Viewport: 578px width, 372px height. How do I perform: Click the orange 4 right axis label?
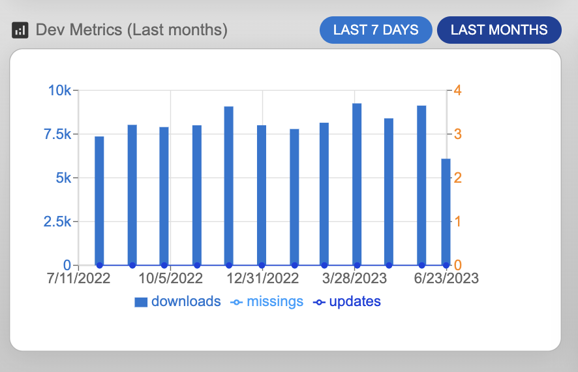[x=458, y=90]
